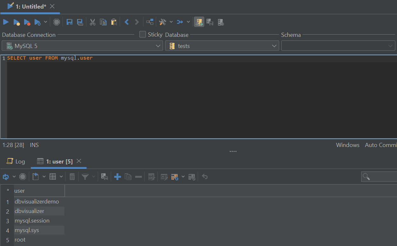Reload the result grid data
This screenshot has height=246, width=397.
point(6,176)
